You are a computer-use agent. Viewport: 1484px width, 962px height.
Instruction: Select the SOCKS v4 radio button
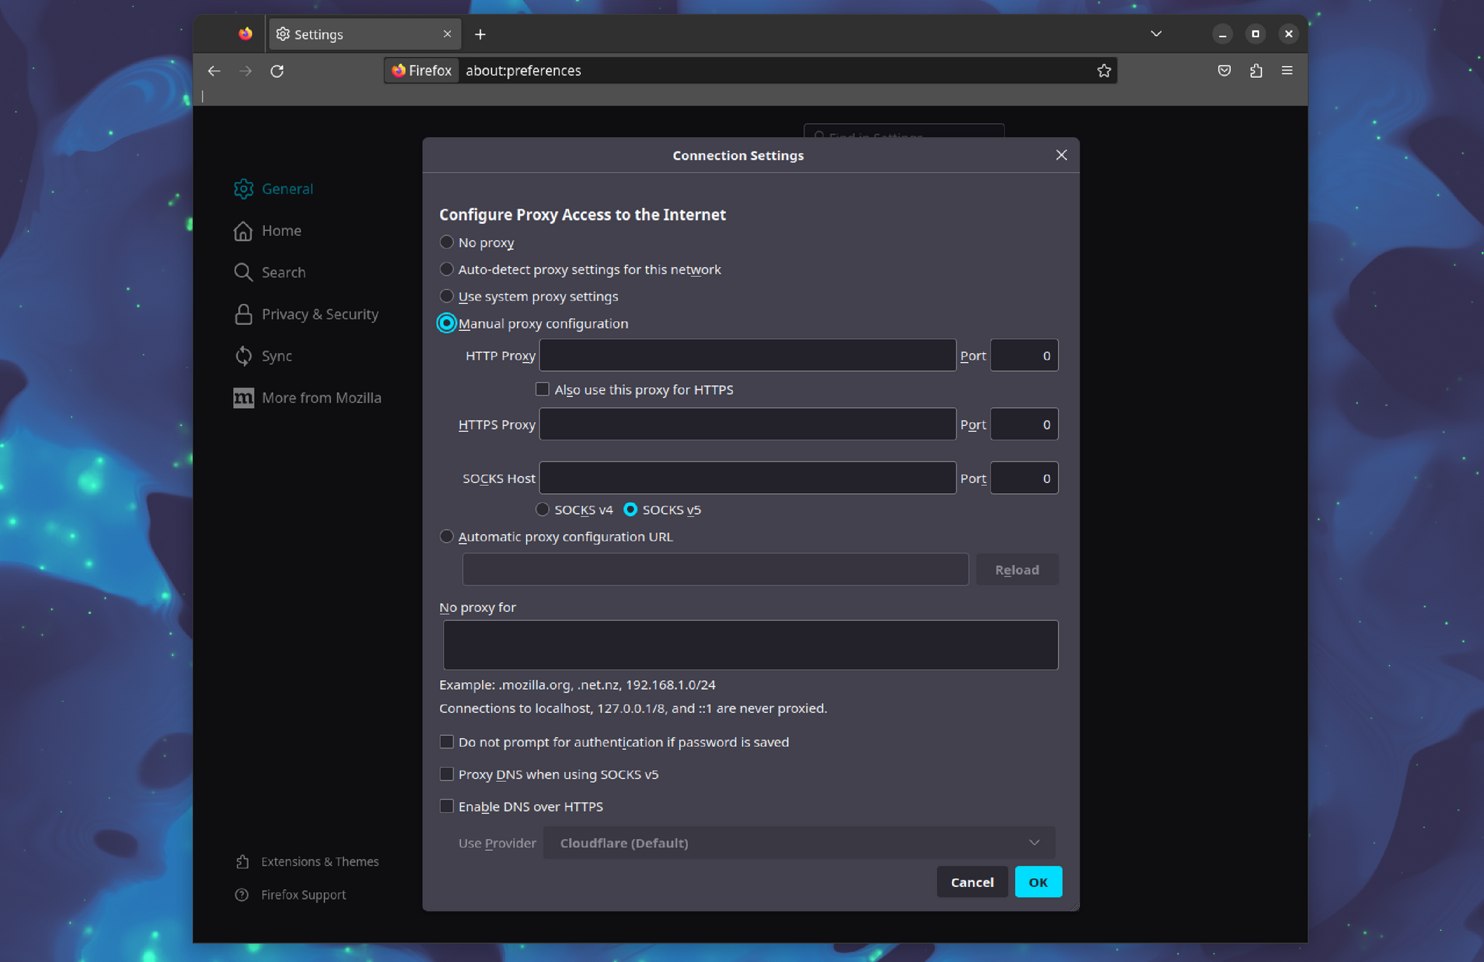[x=541, y=509]
